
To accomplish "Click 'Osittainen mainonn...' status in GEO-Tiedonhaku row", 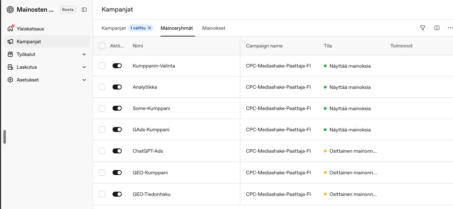I will pyautogui.click(x=350, y=194).
